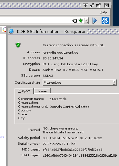Switch to the Issuer tab
Viewport: 119px width, 166px height.
pyautogui.click(x=42, y=91)
